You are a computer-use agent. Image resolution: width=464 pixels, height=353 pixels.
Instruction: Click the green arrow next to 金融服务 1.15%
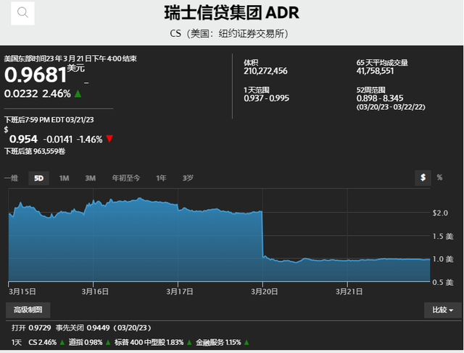pos(246,342)
